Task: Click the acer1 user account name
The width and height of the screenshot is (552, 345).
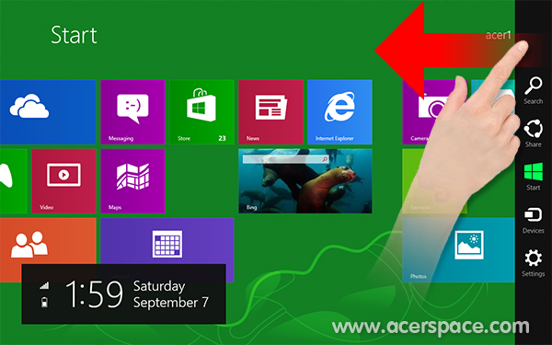Action: (x=498, y=35)
